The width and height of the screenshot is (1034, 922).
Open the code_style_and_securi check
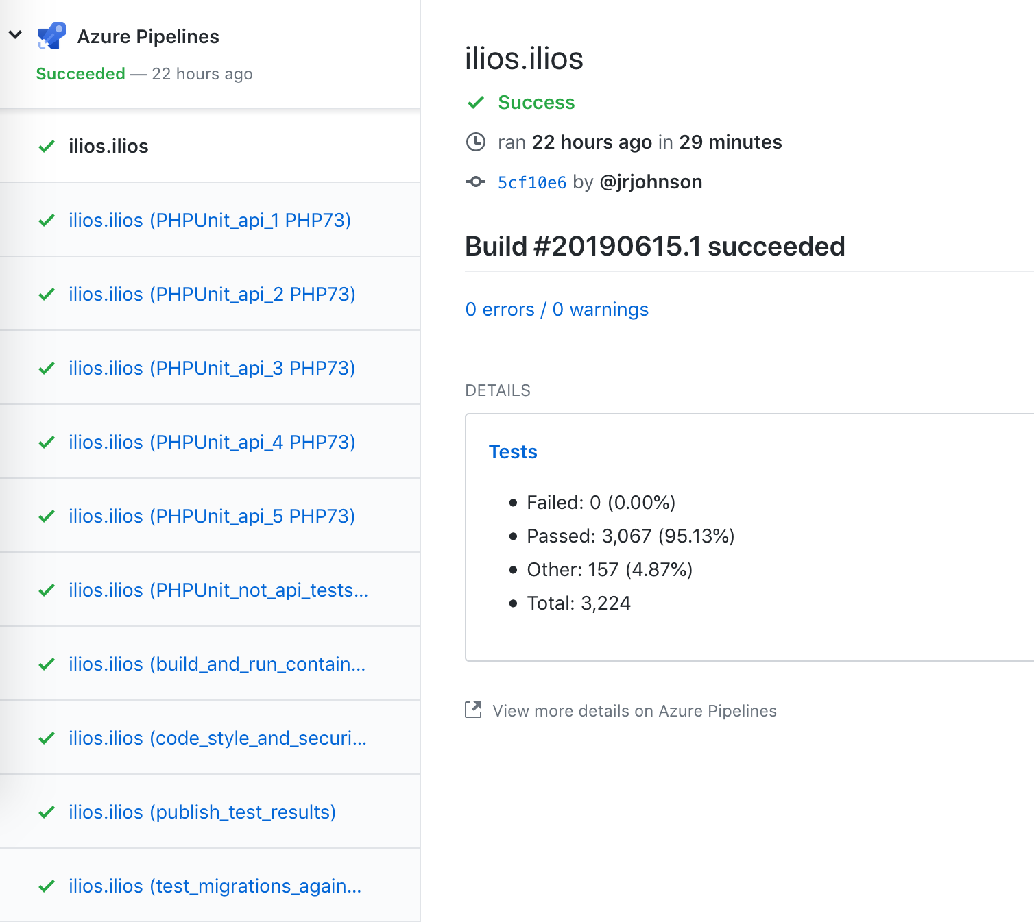218,738
